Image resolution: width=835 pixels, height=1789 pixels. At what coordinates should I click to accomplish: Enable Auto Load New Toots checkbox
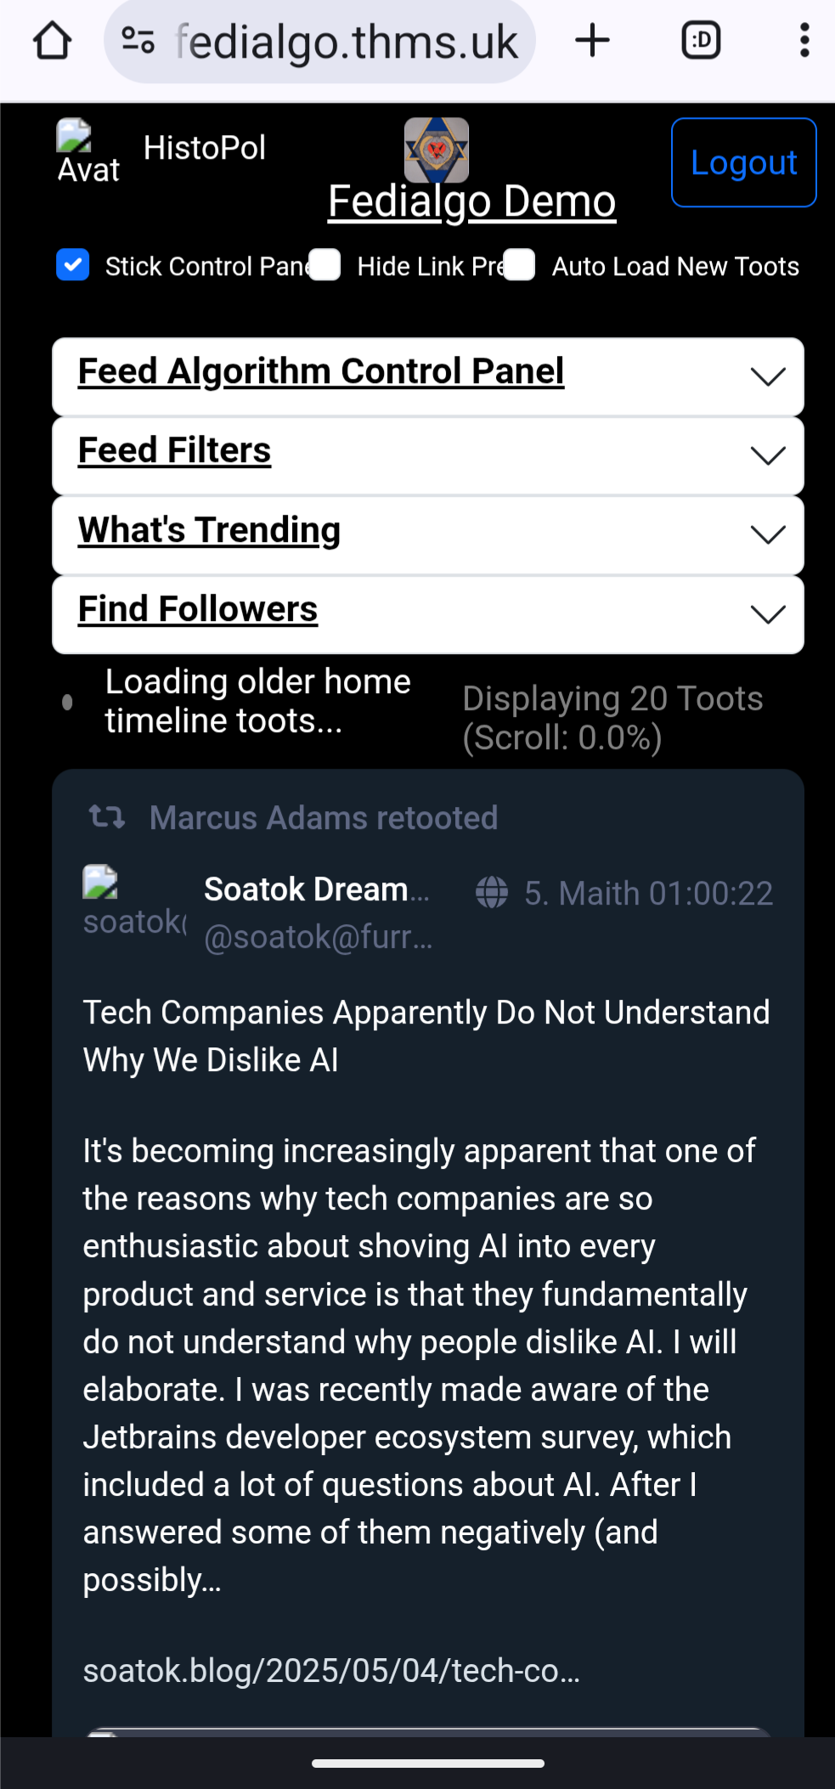[519, 265]
